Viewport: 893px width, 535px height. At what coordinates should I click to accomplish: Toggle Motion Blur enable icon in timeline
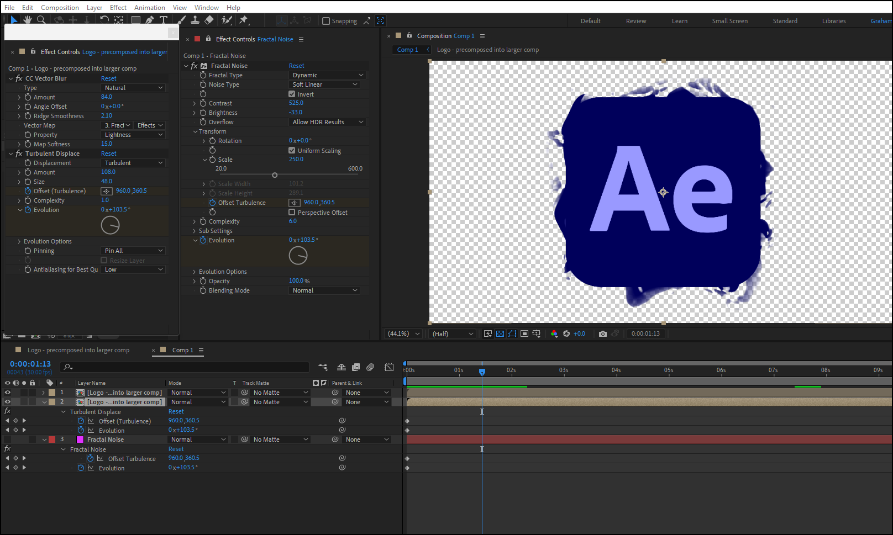pos(370,367)
